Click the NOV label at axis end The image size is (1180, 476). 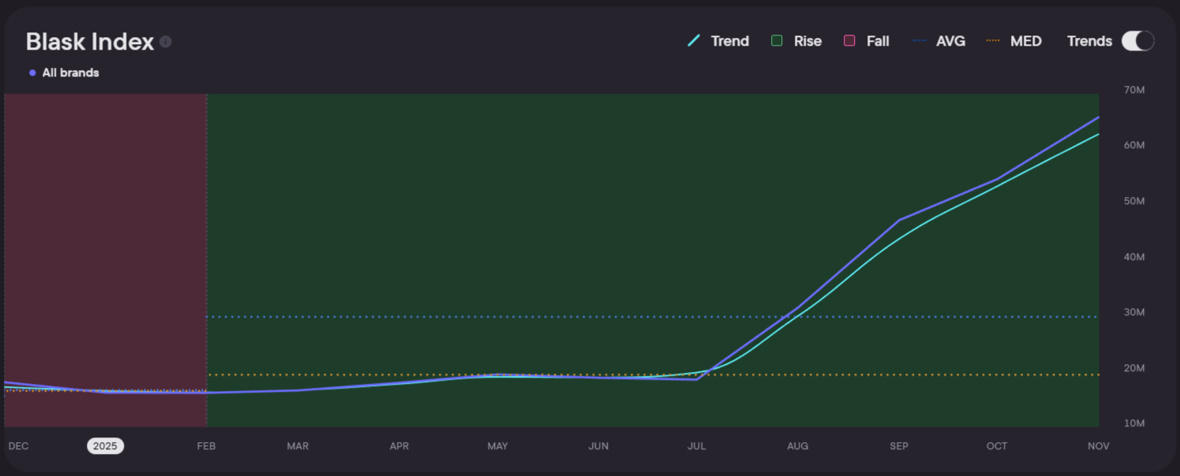pyautogui.click(x=1098, y=446)
